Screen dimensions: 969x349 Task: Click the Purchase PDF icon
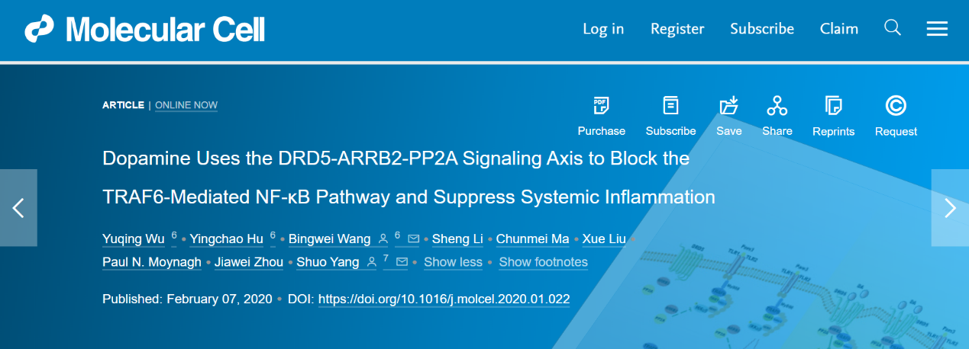(x=602, y=105)
